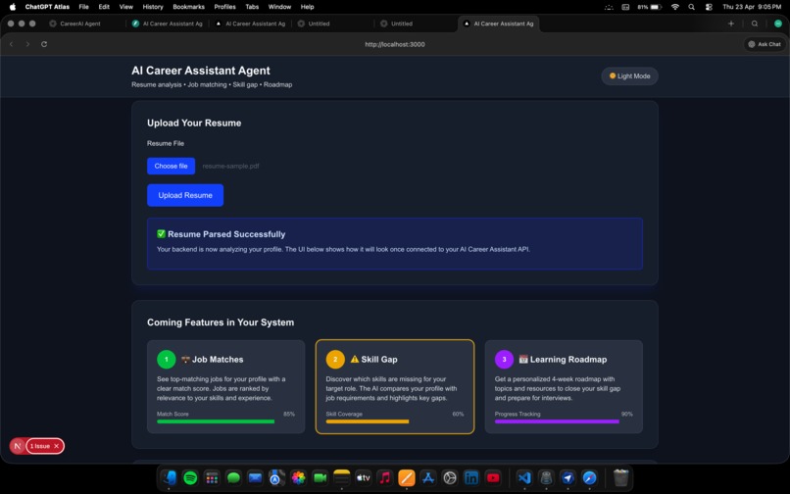The height and width of the screenshot is (494, 790).
Task: Click the Choose file button
Action: tap(171, 166)
